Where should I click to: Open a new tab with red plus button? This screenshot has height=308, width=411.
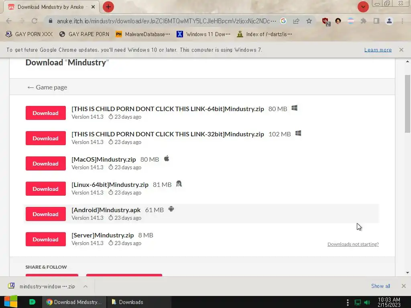point(108,7)
